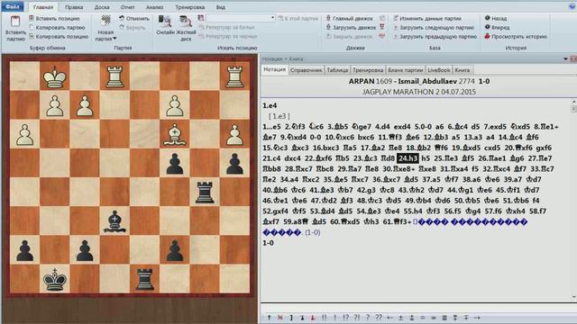The width and height of the screenshot is (577, 324).
Task: Open the Таблица panel tab
Action: 337,70
